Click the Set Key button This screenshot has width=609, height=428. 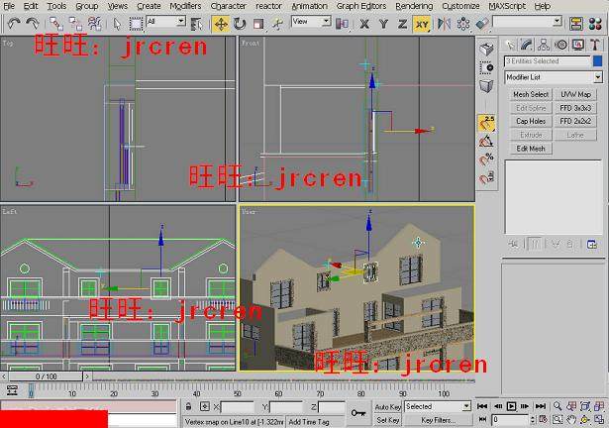[387, 420]
